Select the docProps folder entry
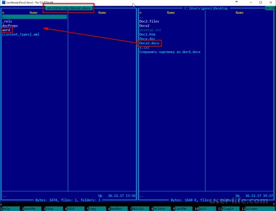The height and width of the screenshot is (211, 276). pos(10,26)
